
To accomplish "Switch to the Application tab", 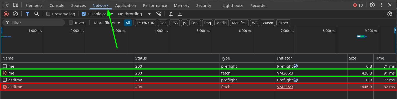I will pos(126,5).
